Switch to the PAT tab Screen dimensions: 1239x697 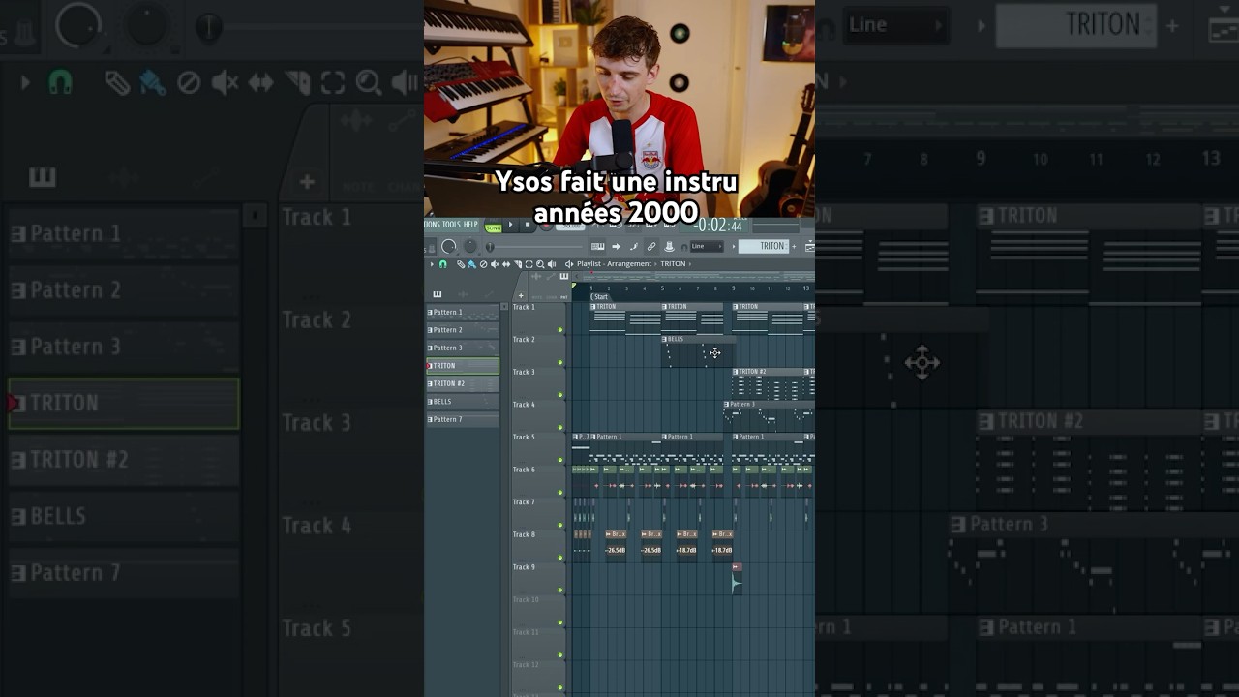564,297
